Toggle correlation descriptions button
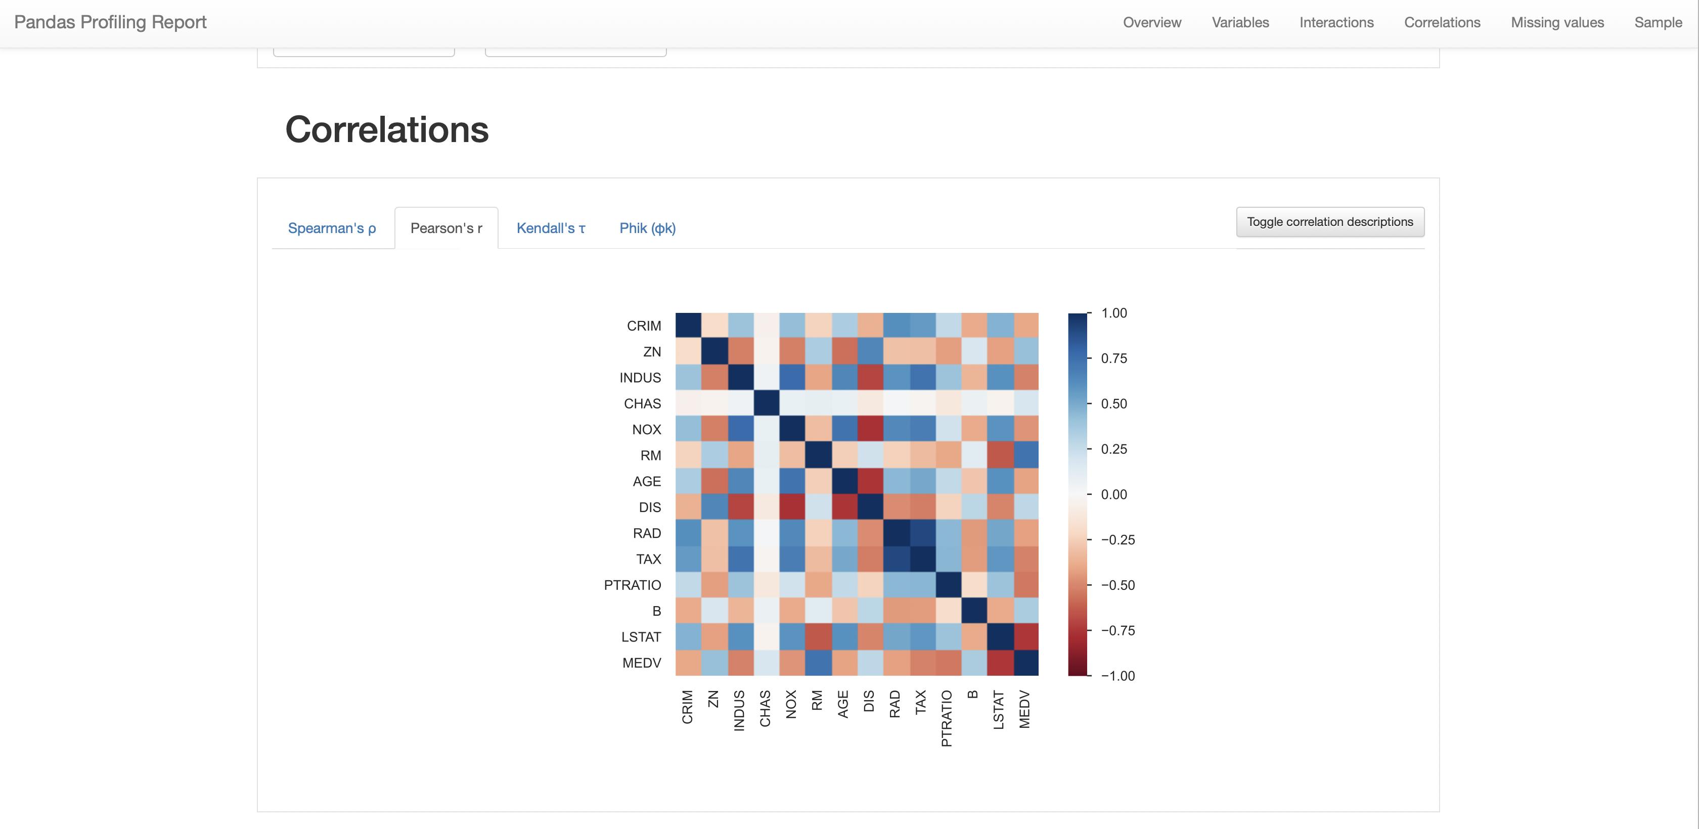 click(1330, 221)
